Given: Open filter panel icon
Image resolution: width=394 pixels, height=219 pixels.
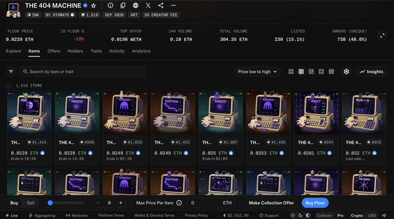Looking at the screenshot, I should (x=11, y=71).
